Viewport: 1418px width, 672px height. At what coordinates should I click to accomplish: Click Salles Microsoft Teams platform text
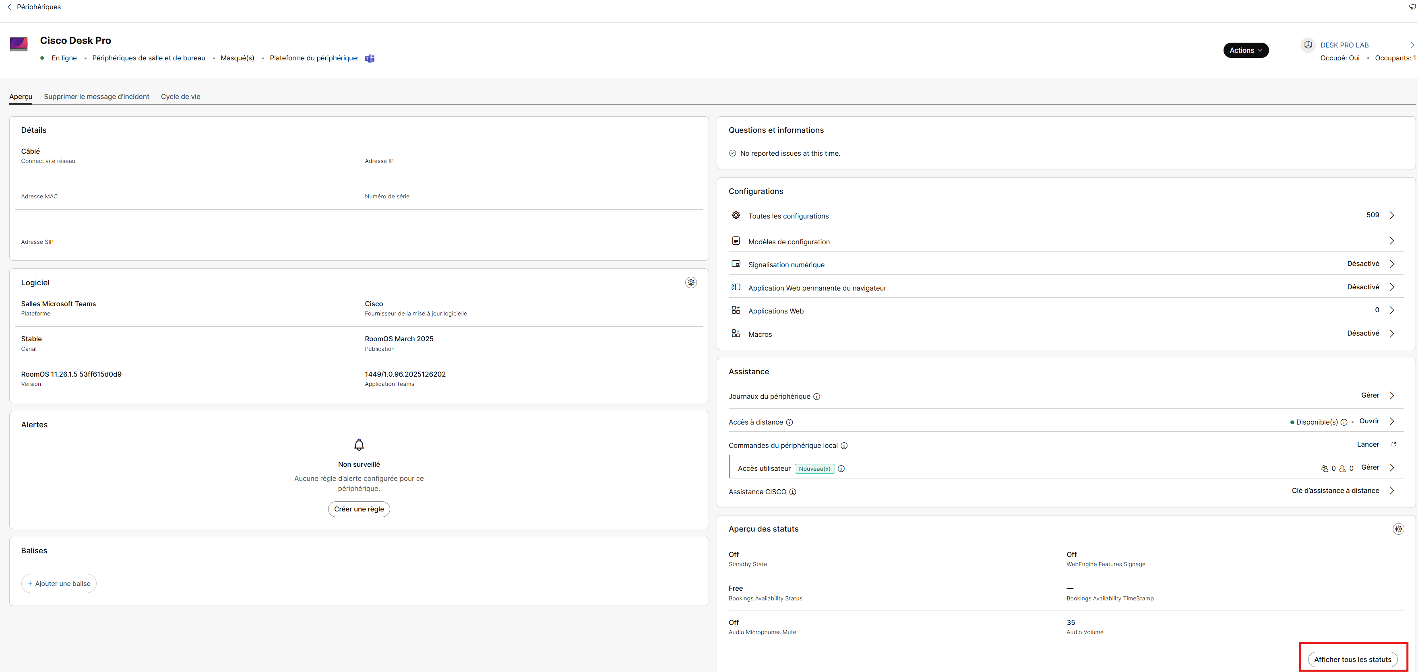[58, 304]
